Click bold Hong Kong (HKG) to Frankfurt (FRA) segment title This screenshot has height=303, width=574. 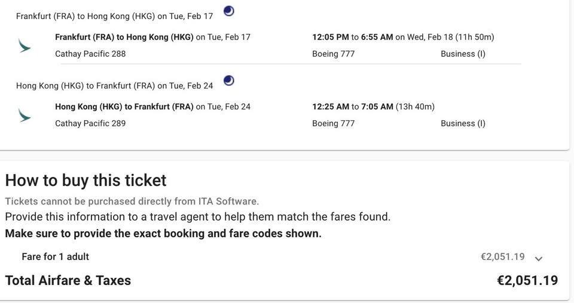[124, 107]
